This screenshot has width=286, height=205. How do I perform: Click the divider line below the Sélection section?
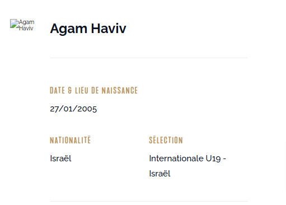149,201
